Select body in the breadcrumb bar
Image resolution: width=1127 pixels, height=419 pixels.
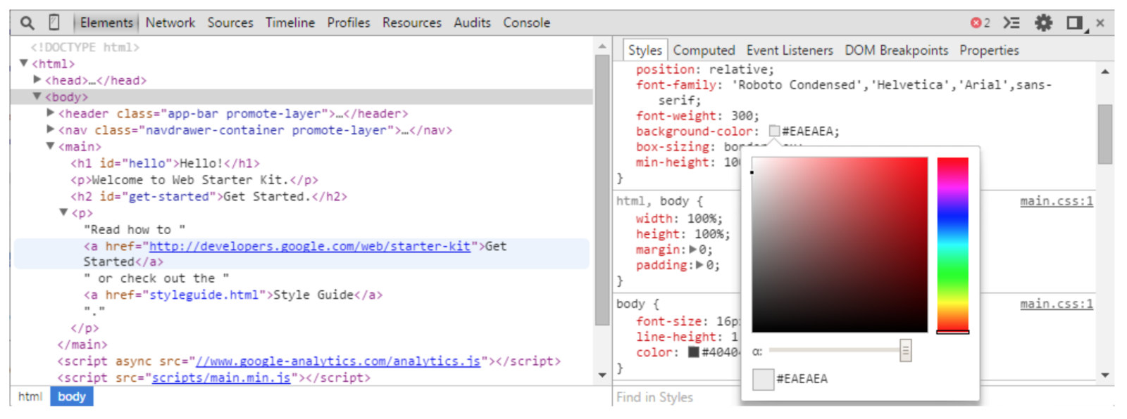72,397
